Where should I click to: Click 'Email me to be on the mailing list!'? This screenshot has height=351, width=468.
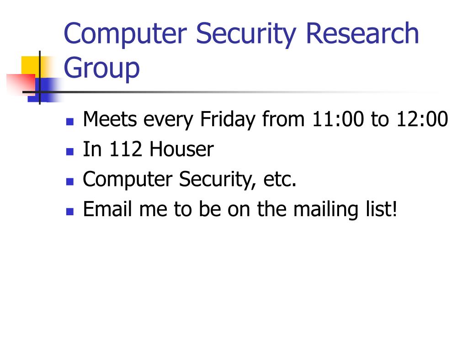(x=240, y=209)
